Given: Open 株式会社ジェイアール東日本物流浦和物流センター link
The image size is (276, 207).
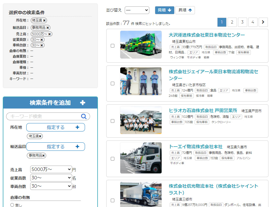Looking at the screenshot, I should tap(213, 75).
